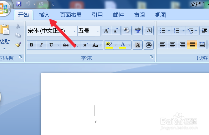The image size is (209, 135).
Task: Click the font size box 五号
Action: (87, 31)
